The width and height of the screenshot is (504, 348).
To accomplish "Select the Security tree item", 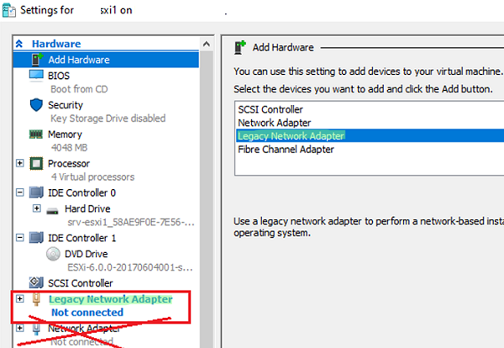I will (66, 105).
